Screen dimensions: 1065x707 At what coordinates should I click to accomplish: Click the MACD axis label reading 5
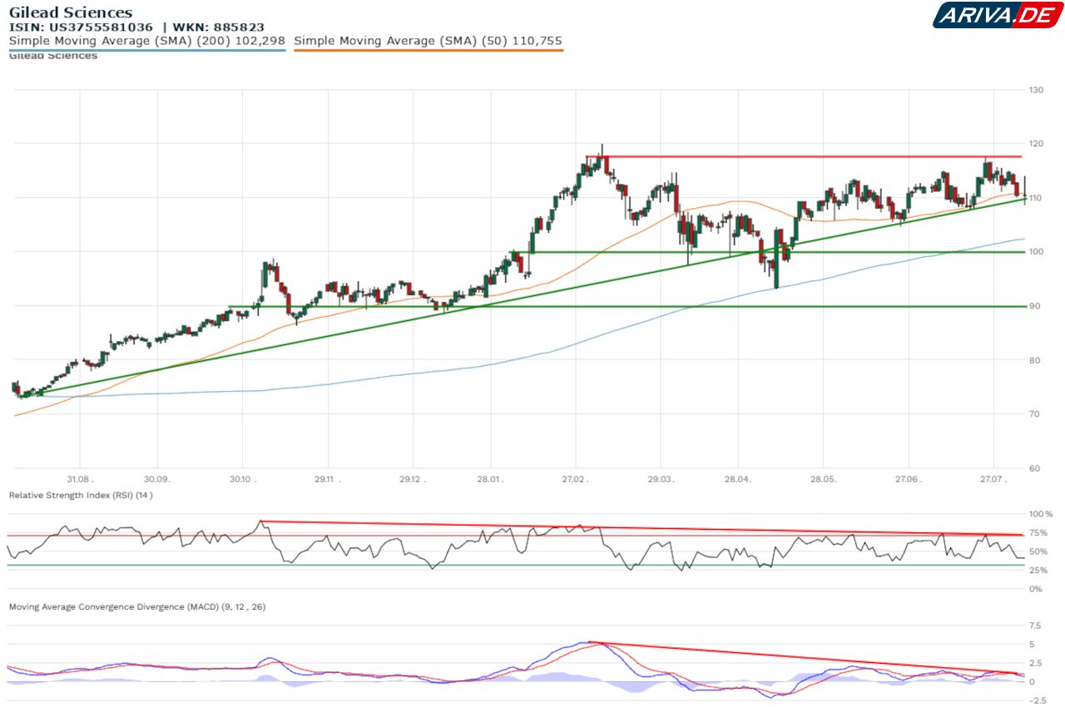pos(1032,645)
